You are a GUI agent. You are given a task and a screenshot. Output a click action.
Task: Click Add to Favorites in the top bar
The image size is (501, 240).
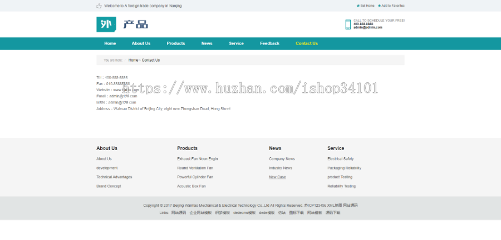pos(392,6)
